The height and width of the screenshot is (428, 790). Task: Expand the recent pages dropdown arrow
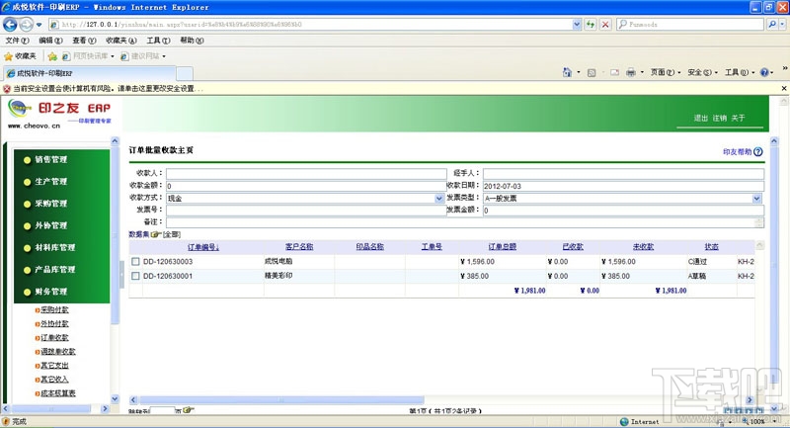39,25
